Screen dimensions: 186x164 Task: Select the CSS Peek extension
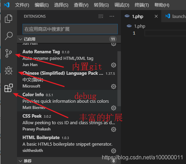coord(67,122)
